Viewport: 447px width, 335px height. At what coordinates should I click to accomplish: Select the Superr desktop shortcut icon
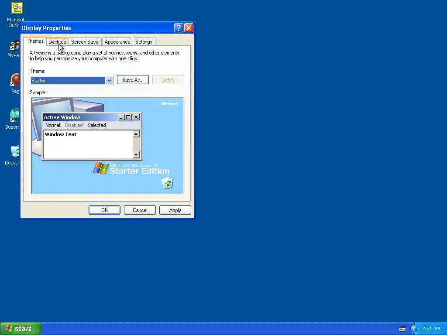click(15, 115)
